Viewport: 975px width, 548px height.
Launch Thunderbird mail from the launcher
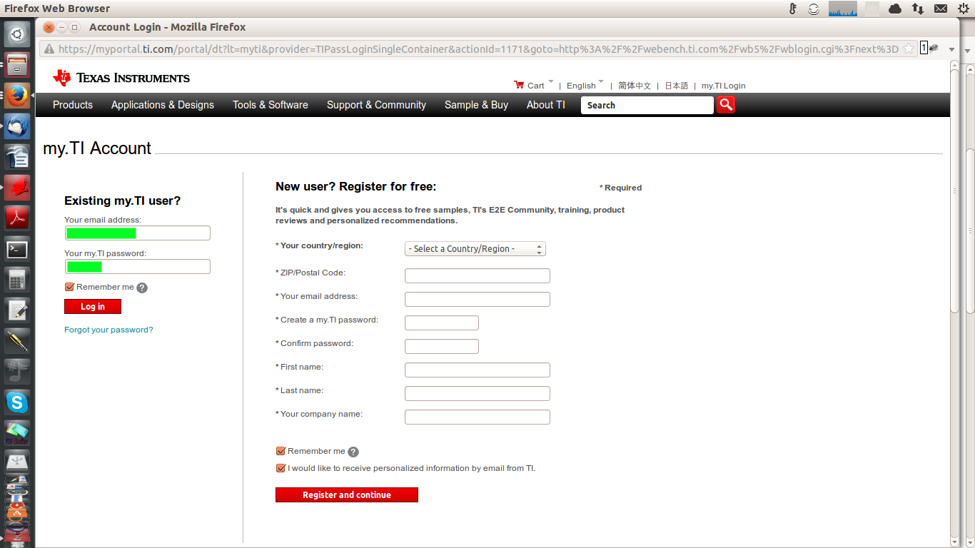tap(17, 126)
